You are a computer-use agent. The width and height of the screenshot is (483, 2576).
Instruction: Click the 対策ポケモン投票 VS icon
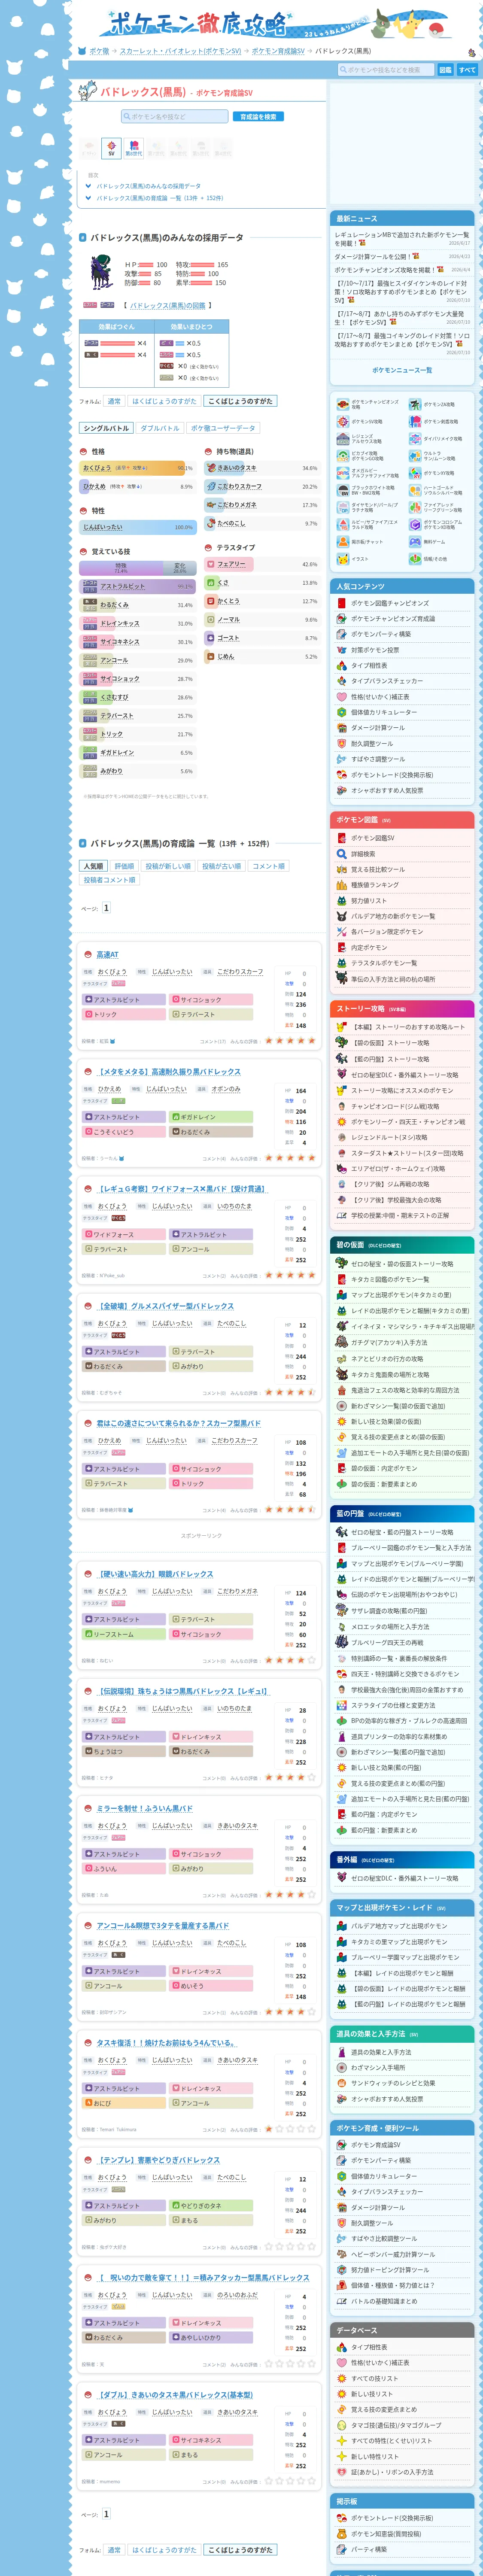tap(342, 650)
